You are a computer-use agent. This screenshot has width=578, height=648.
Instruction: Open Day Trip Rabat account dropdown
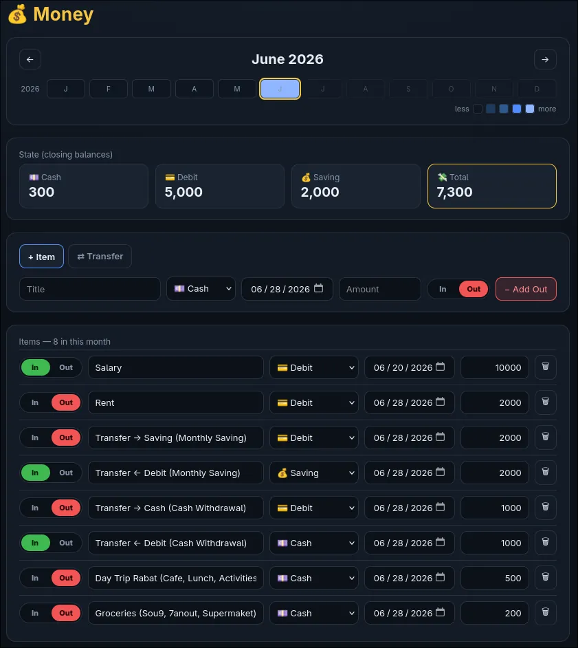click(314, 578)
